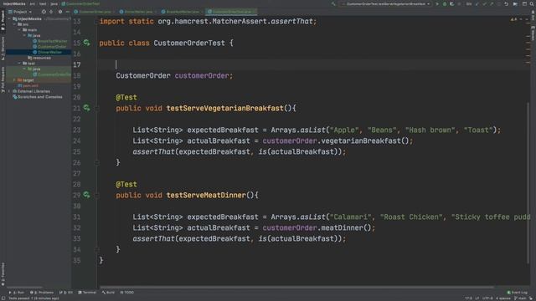Run the CustomerOrderTest class from the line 15 gutter icon
Viewport: 536px width, 301px height.
[x=86, y=43]
